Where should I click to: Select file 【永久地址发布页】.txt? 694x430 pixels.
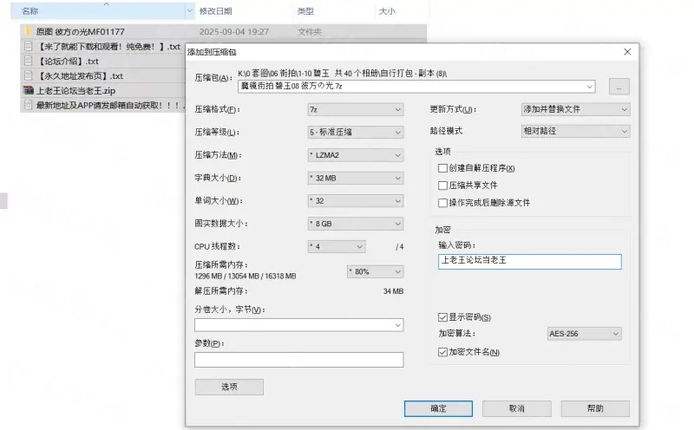(x=80, y=76)
